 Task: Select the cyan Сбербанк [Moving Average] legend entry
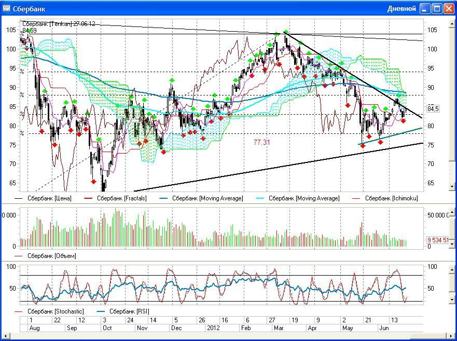(298, 198)
